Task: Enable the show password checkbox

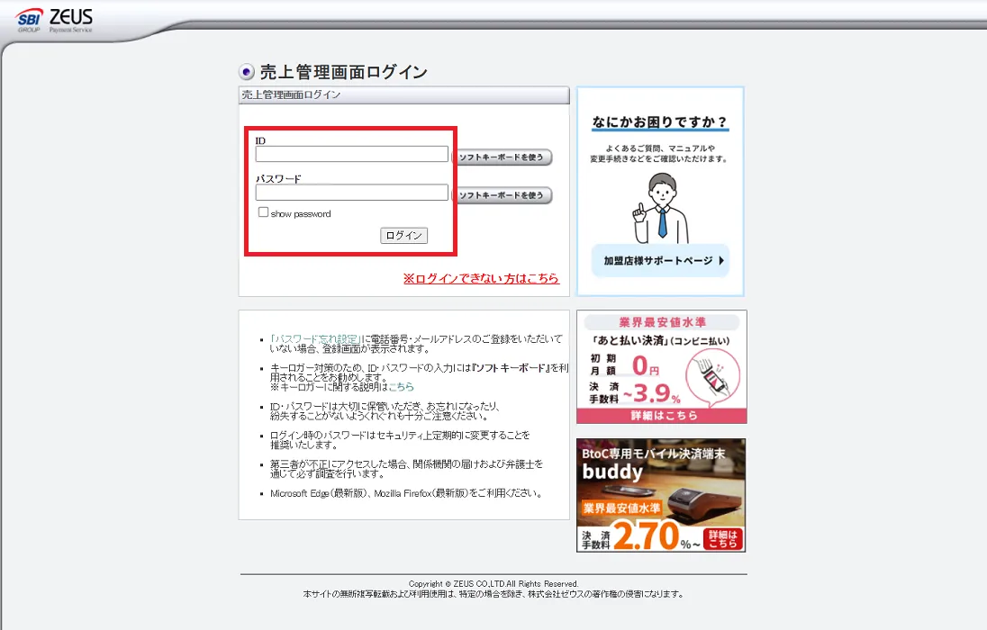Action: click(263, 212)
